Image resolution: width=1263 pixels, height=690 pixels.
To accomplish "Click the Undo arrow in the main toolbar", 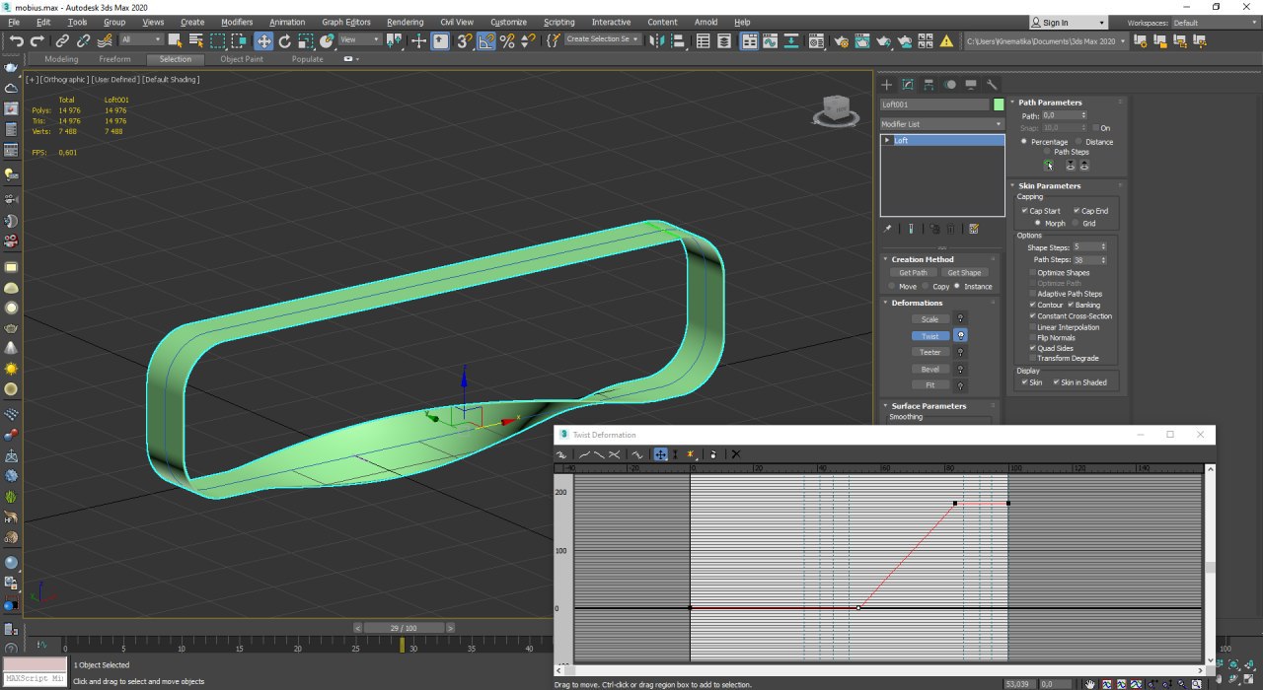I will (x=16, y=40).
